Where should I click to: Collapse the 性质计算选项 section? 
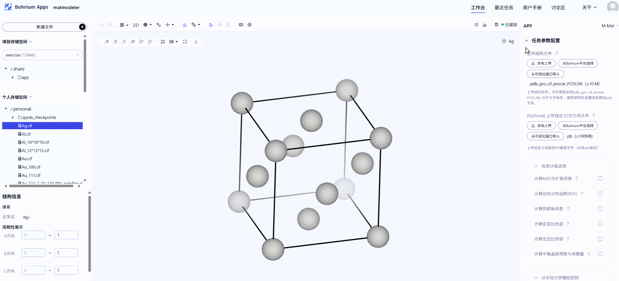tap(536, 166)
